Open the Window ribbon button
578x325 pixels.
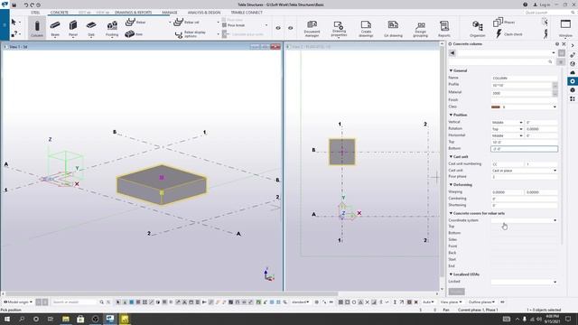click(565, 28)
